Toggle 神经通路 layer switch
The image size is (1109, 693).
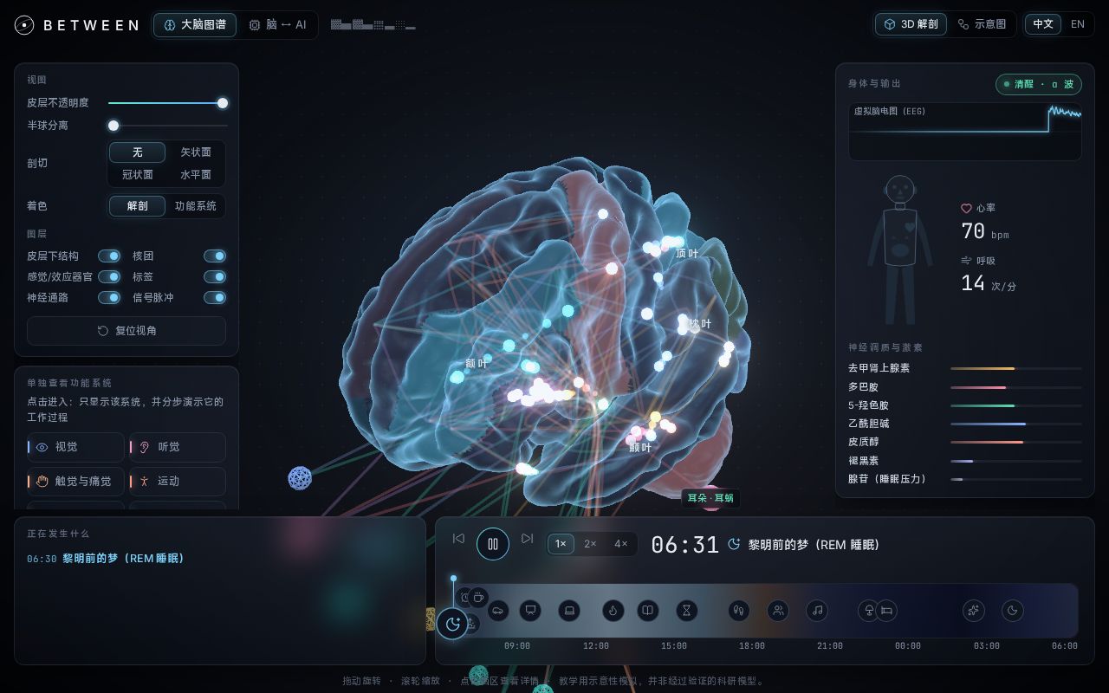109,297
